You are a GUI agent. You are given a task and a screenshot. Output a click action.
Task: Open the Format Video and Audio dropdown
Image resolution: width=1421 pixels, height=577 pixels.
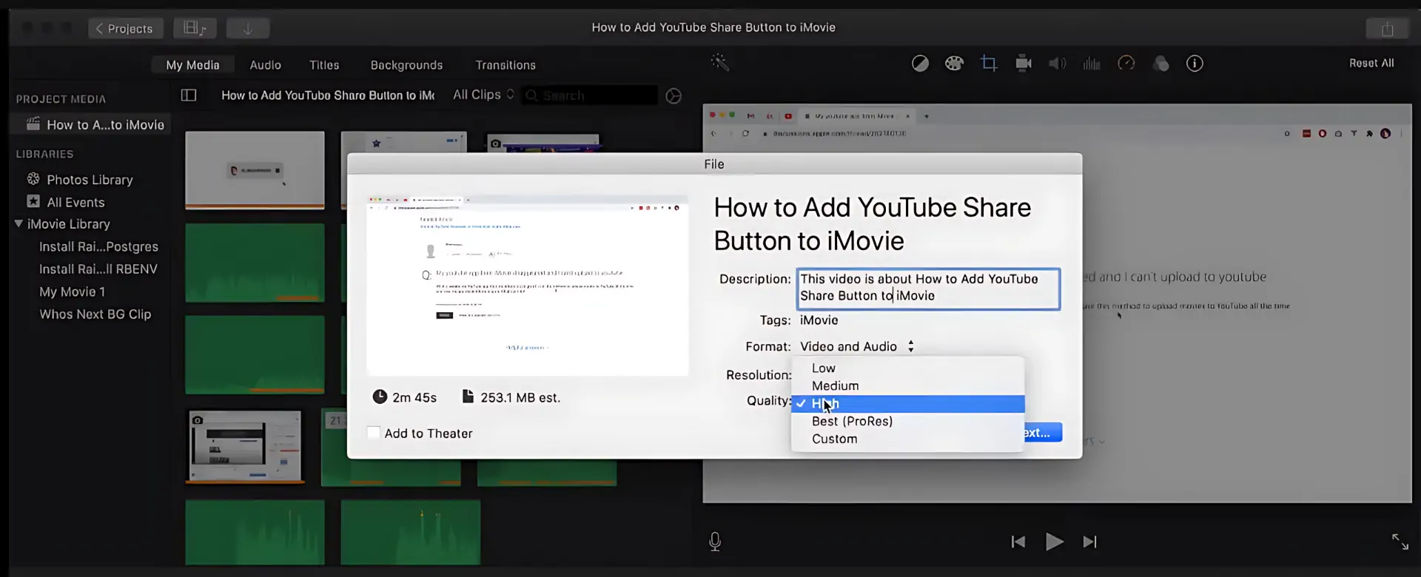856,346
